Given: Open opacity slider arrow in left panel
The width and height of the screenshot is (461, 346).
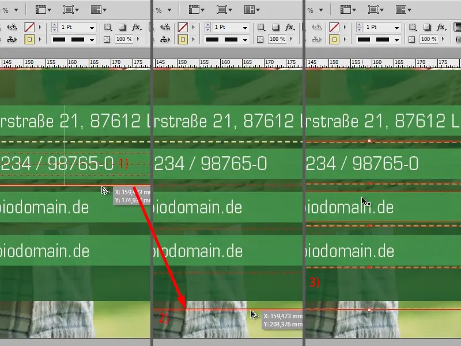Looking at the screenshot, I should (138, 39).
